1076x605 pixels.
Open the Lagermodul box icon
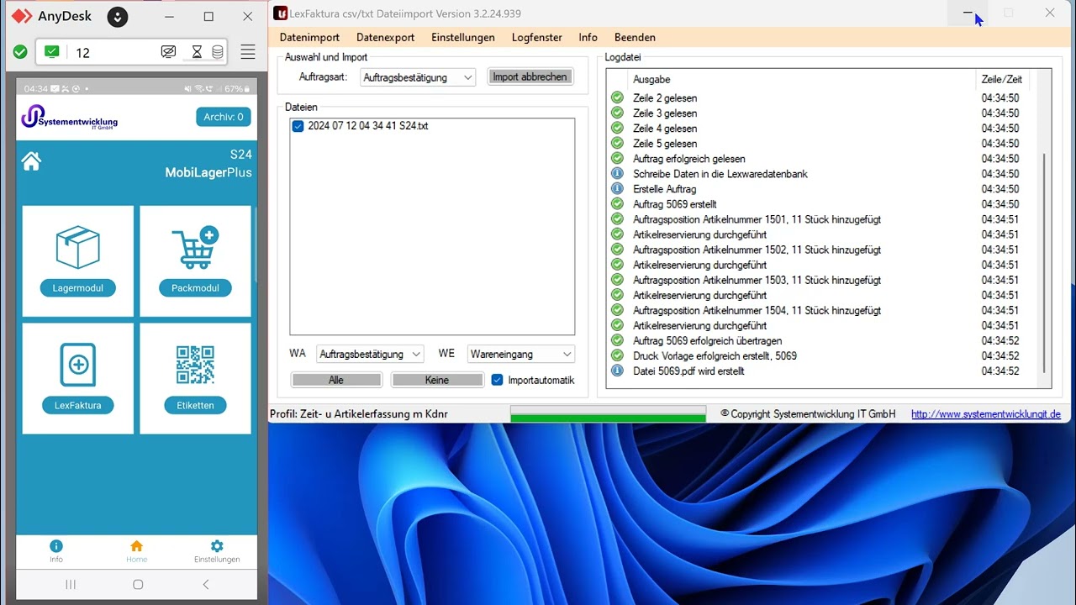click(77, 246)
